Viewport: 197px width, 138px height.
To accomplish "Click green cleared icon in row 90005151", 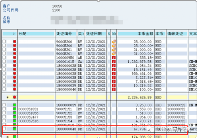I will 15,109.
